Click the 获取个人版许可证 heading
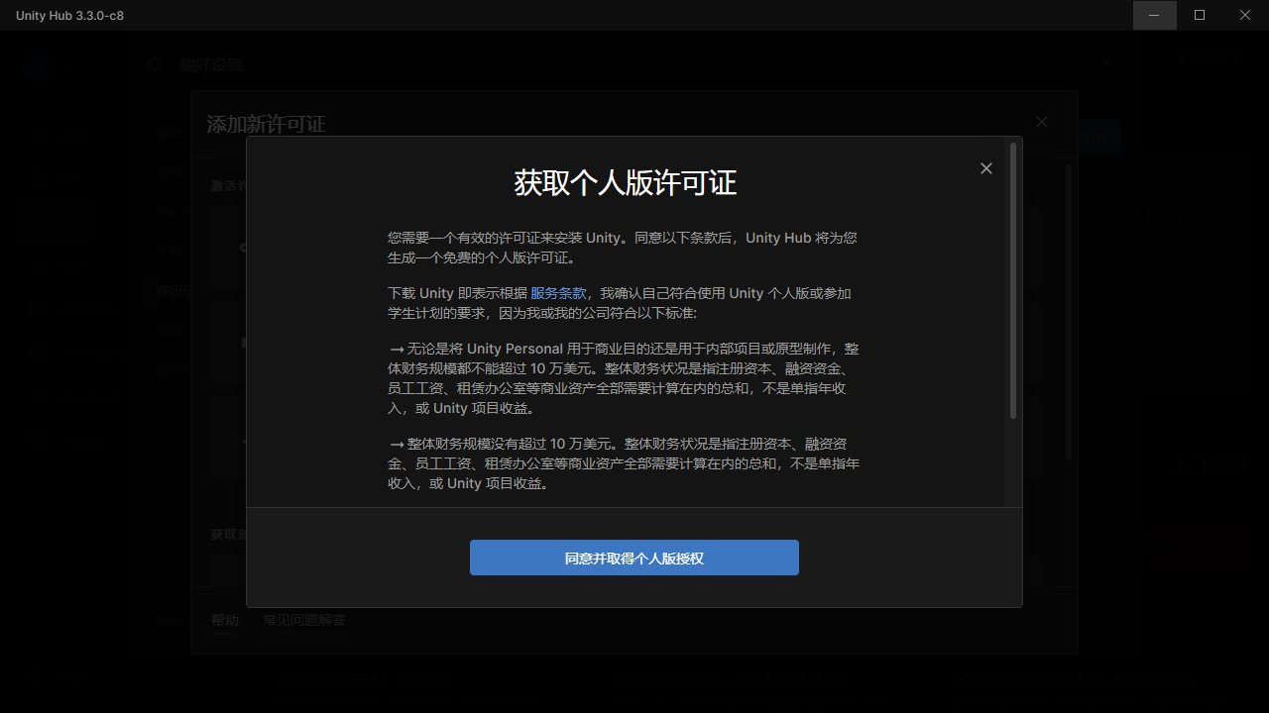Screen dimensions: 1269x713 (x=626, y=183)
